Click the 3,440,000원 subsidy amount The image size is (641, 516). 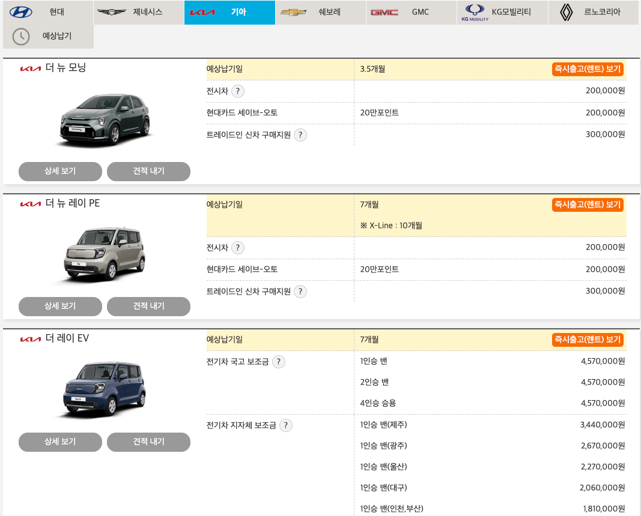(x=603, y=425)
